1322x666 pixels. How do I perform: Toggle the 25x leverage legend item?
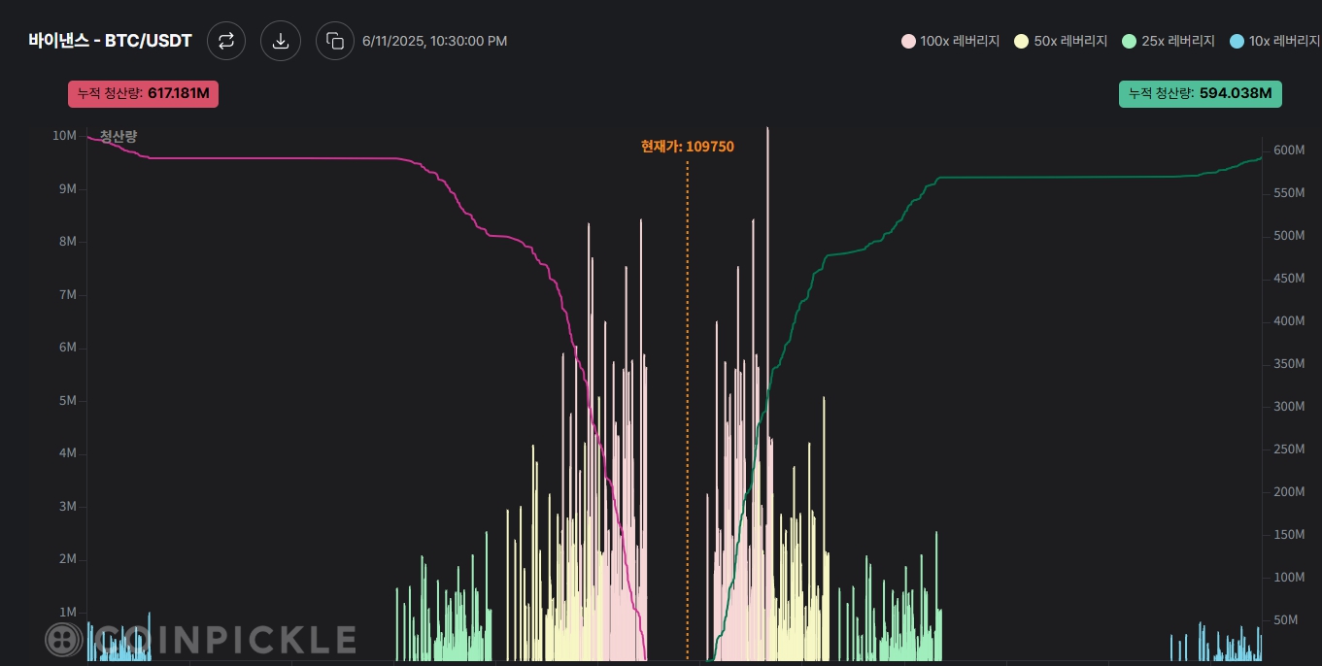pyautogui.click(x=1169, y=41)
